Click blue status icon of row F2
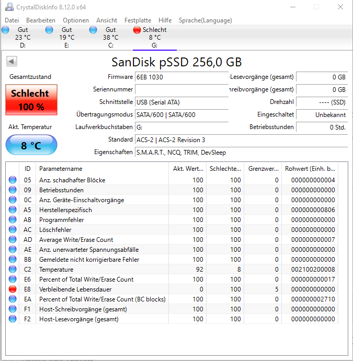 coord(13,319)
